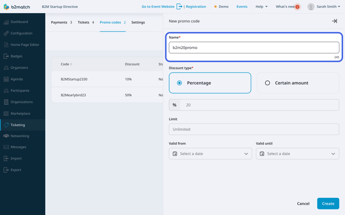This screenshot has width=345, height=215.
Task: Click the Participants sidebar icon
Action: click(6, 90)
